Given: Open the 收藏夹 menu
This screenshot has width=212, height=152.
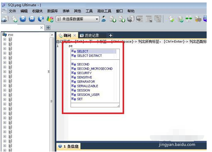Looking at the screenshot, I should click(x=37, y=11).
